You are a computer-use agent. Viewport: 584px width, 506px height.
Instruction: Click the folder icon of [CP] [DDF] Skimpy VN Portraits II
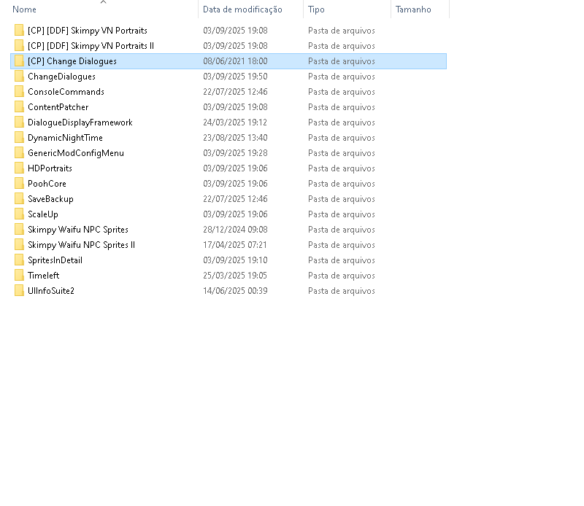[x=19, y=45]
